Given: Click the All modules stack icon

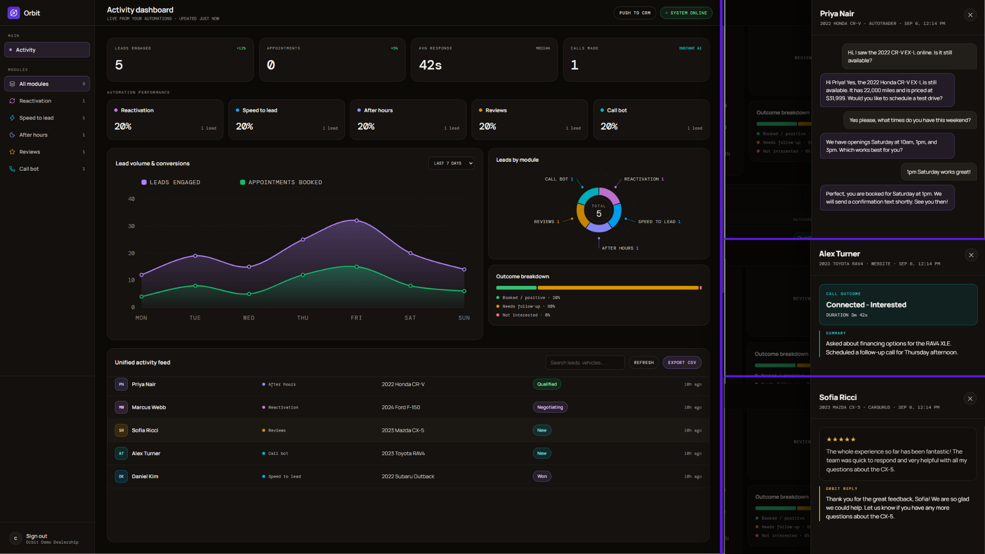Looking at the screenshot, I should point(12,84).
